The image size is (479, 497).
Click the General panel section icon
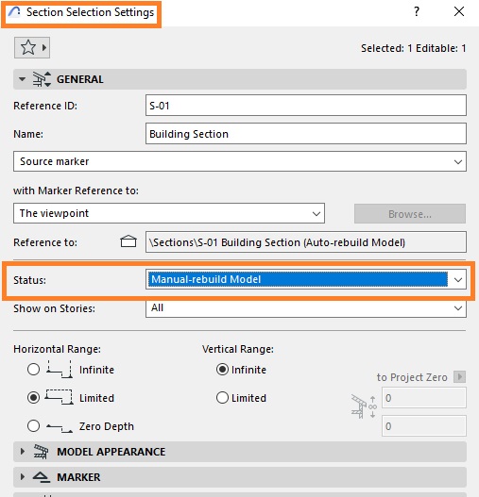42,79
